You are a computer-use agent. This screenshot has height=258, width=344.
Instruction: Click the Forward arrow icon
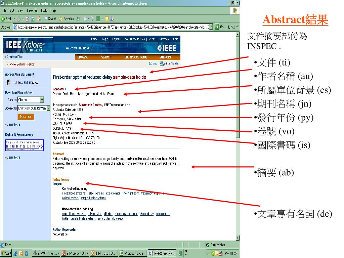point(19,19)
